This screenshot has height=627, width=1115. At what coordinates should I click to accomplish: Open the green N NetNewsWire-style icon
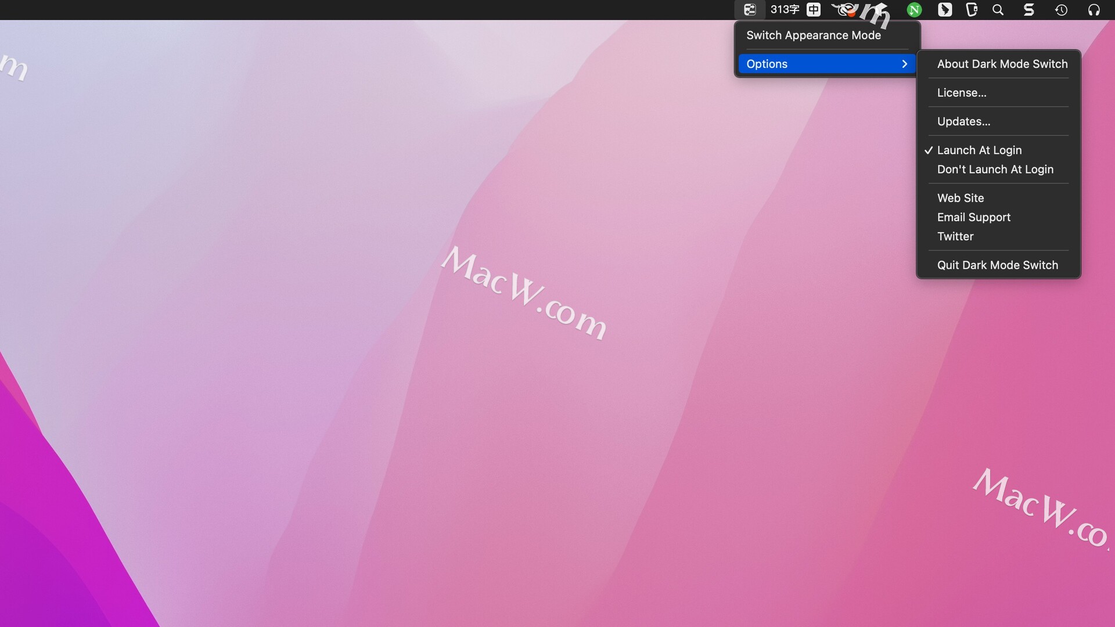click(914, 10)
